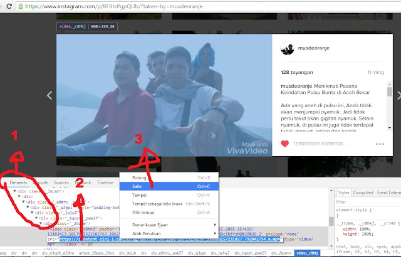Open musdeoranje profile avatar
Image resolution: width=401 pixels, height=257 pixels.
pos(287,48)
